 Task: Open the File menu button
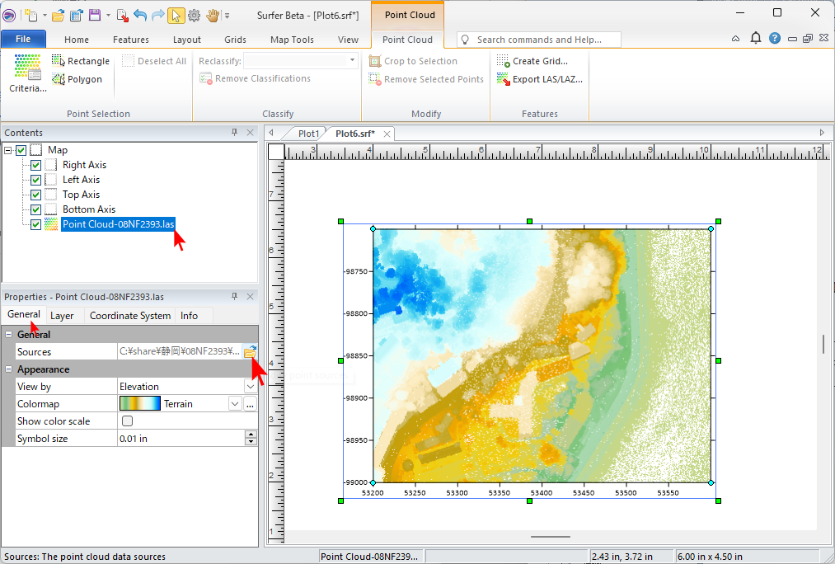(23, 39)
